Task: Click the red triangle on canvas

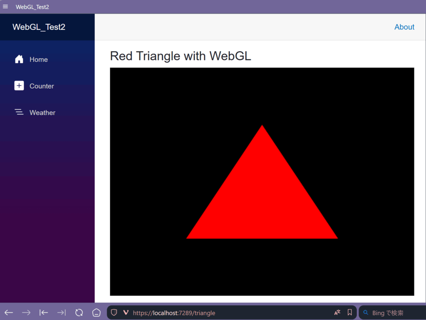Action: 262,199
